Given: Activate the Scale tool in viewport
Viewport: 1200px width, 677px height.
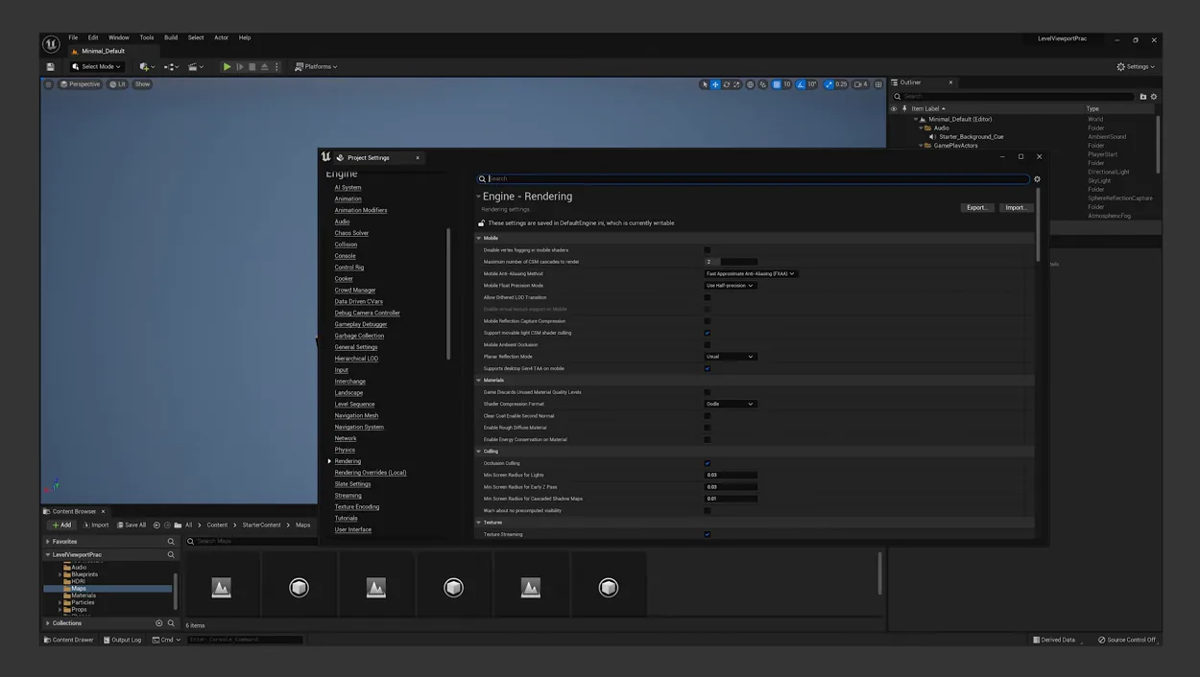Looking at the screenshot, I should point(736,84).
